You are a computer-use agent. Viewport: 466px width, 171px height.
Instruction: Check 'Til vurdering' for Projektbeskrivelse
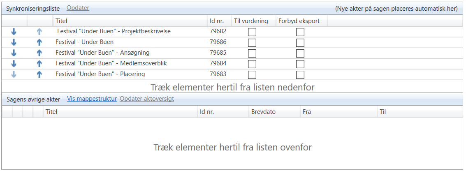coord(252,32)
